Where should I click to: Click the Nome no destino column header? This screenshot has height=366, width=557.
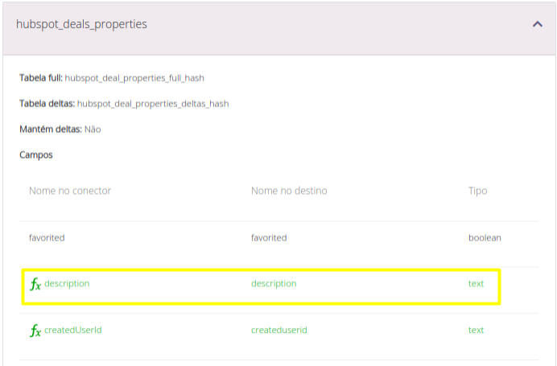289,191
